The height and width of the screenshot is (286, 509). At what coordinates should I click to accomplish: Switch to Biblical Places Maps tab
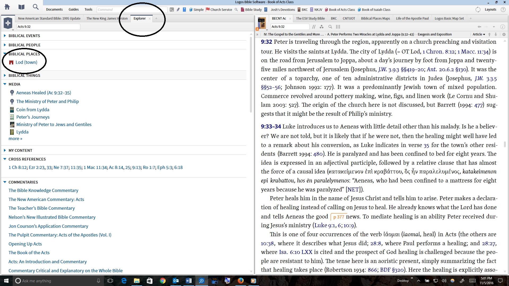(x=375, y=19)
